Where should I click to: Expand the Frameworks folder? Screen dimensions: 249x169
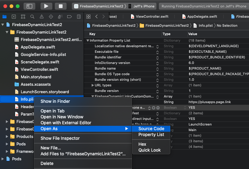7,151
